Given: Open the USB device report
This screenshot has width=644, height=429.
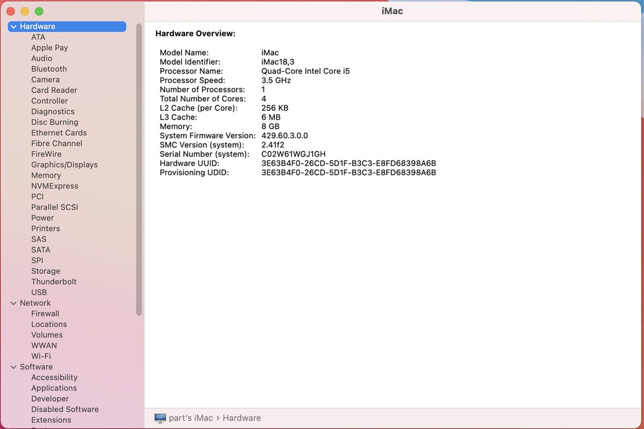Looking at the screenshot, I should (x=39, y=292).
